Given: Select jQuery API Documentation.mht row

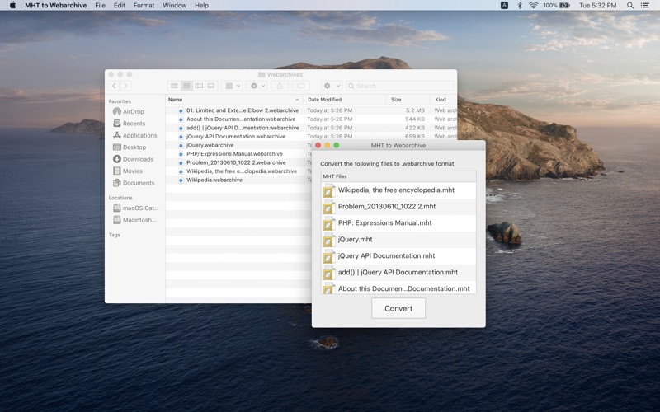Looking at the screenshot, I should tap(398, 255).
